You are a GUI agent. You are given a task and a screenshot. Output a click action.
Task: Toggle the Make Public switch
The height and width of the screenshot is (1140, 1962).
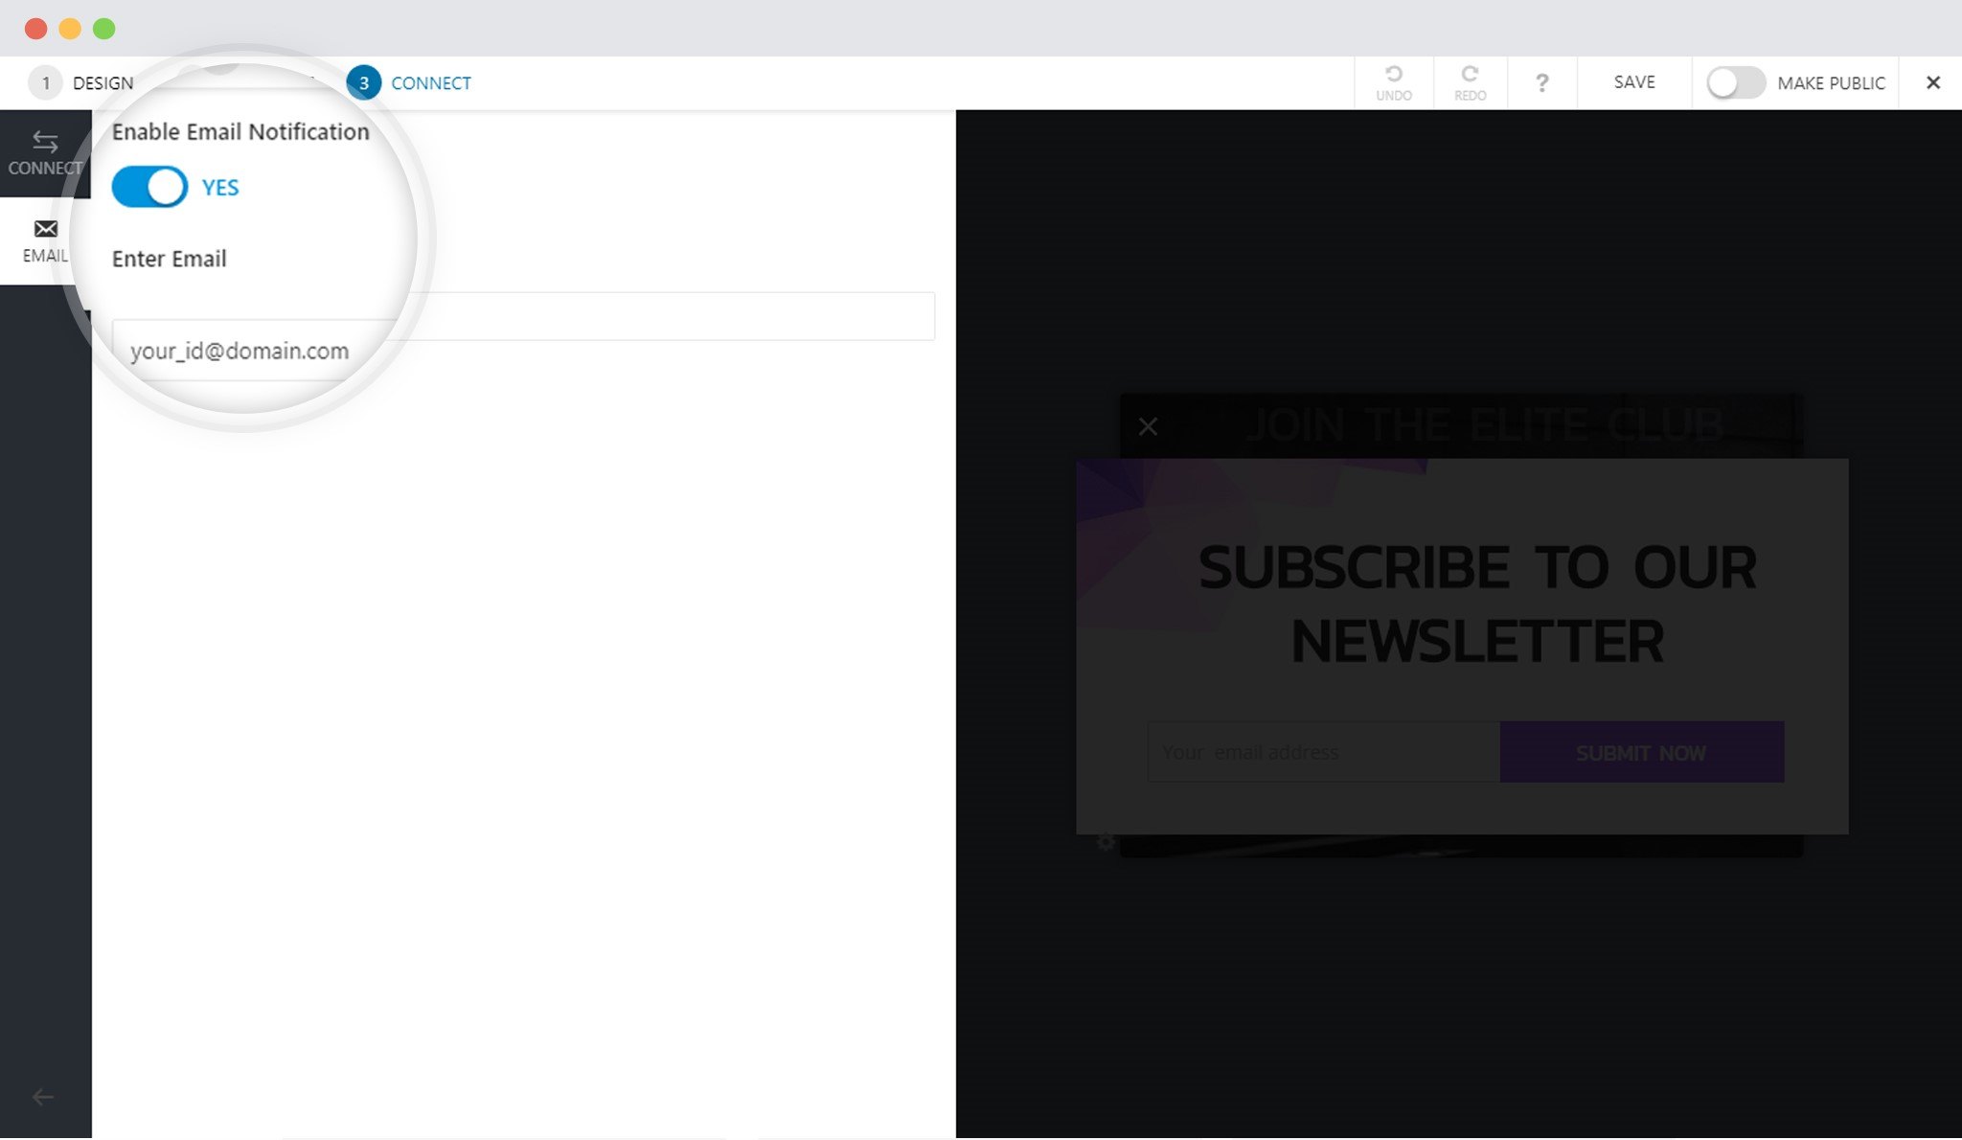coord(1736,83)
